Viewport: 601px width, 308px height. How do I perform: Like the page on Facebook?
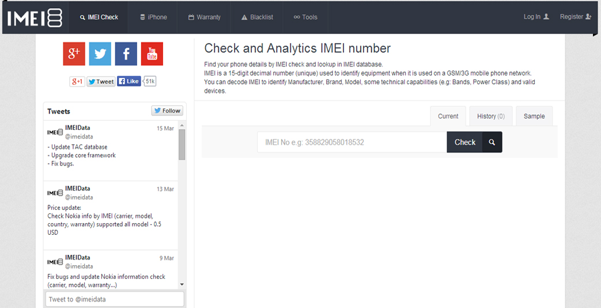pyautogui.click(x=129, y=81)
